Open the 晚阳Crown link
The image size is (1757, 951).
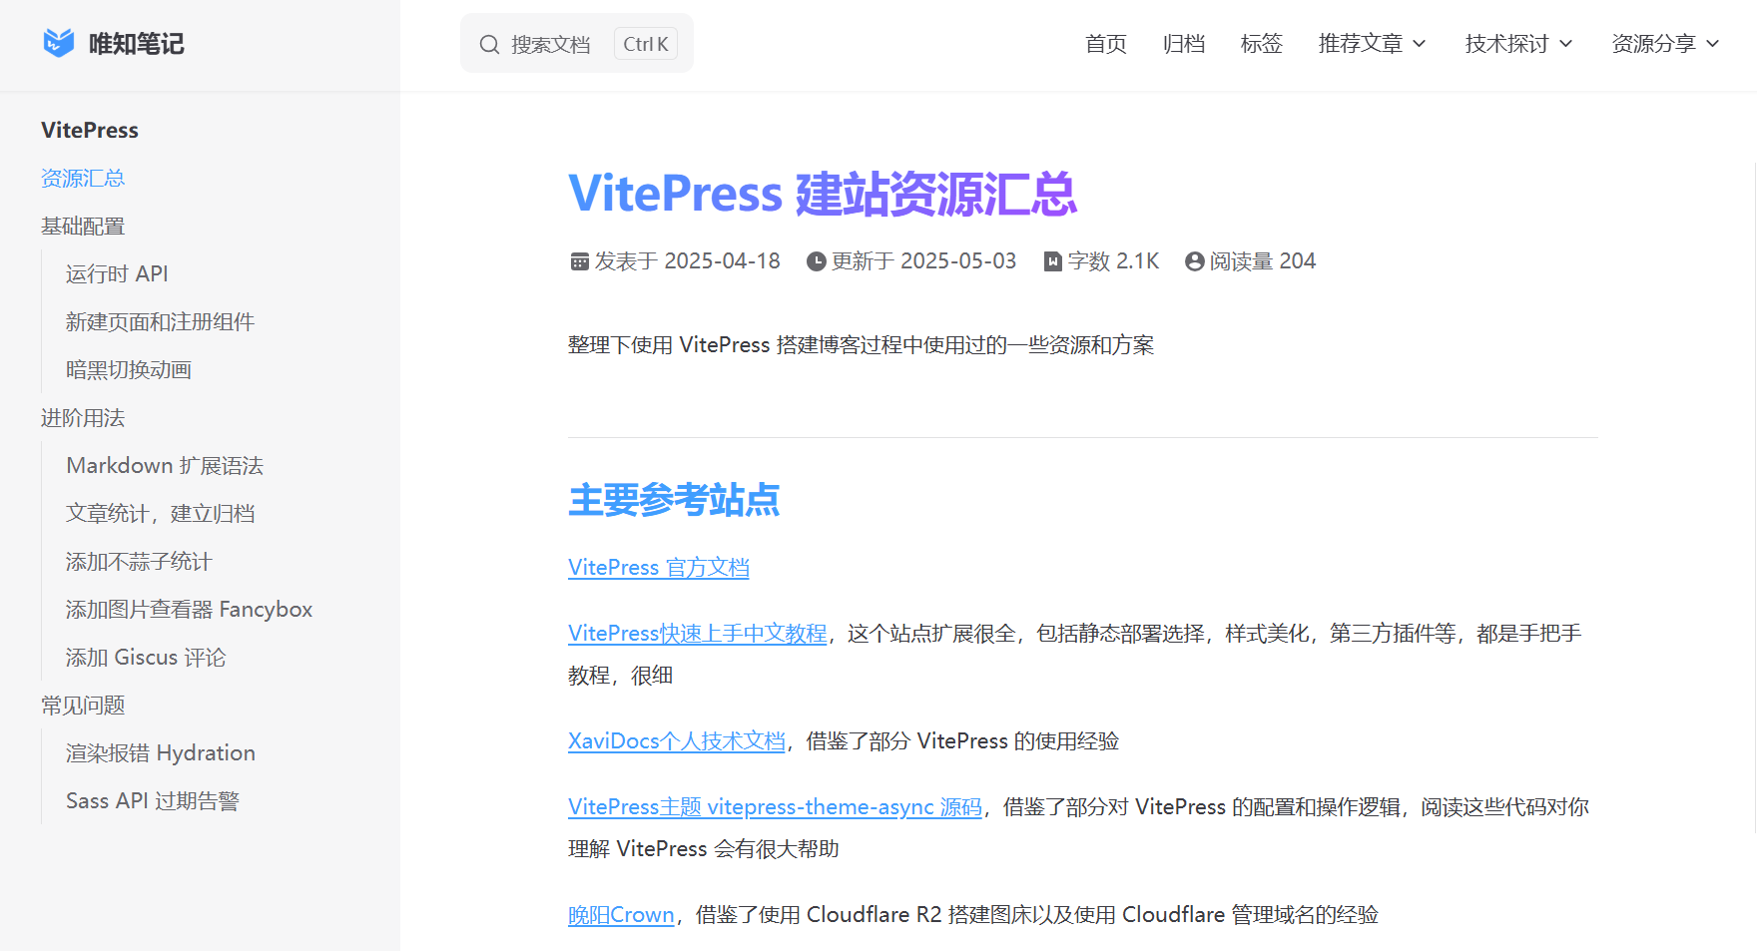[x=621, y=915]
